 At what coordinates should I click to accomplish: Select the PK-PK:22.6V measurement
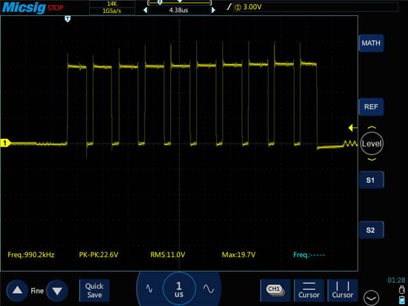[x=99, y=254]
